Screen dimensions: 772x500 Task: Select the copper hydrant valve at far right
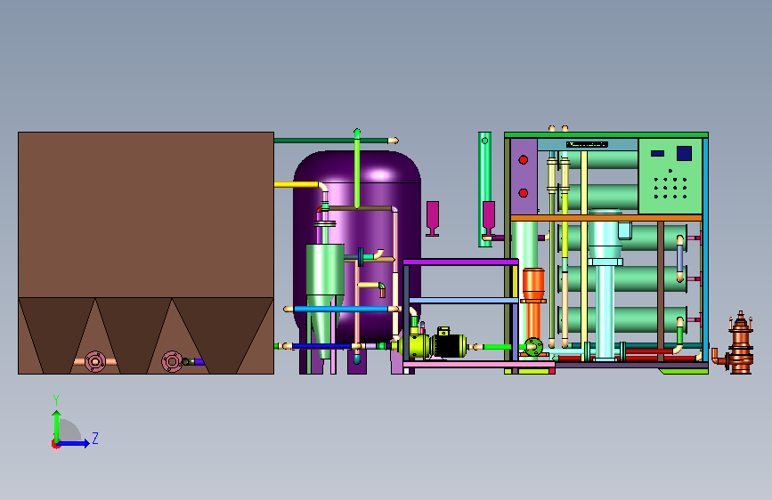pyautogui.click(x=740, y=343)
